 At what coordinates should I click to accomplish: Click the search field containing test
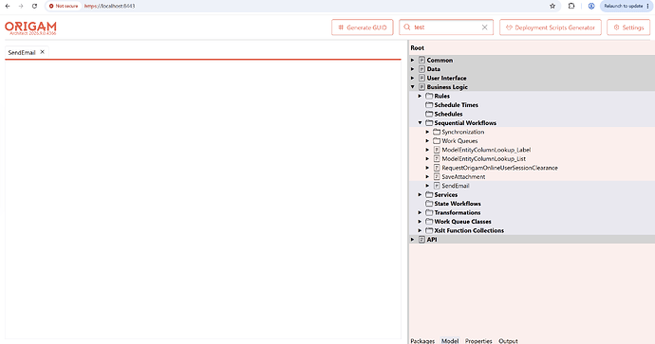(x=446, y=27)
